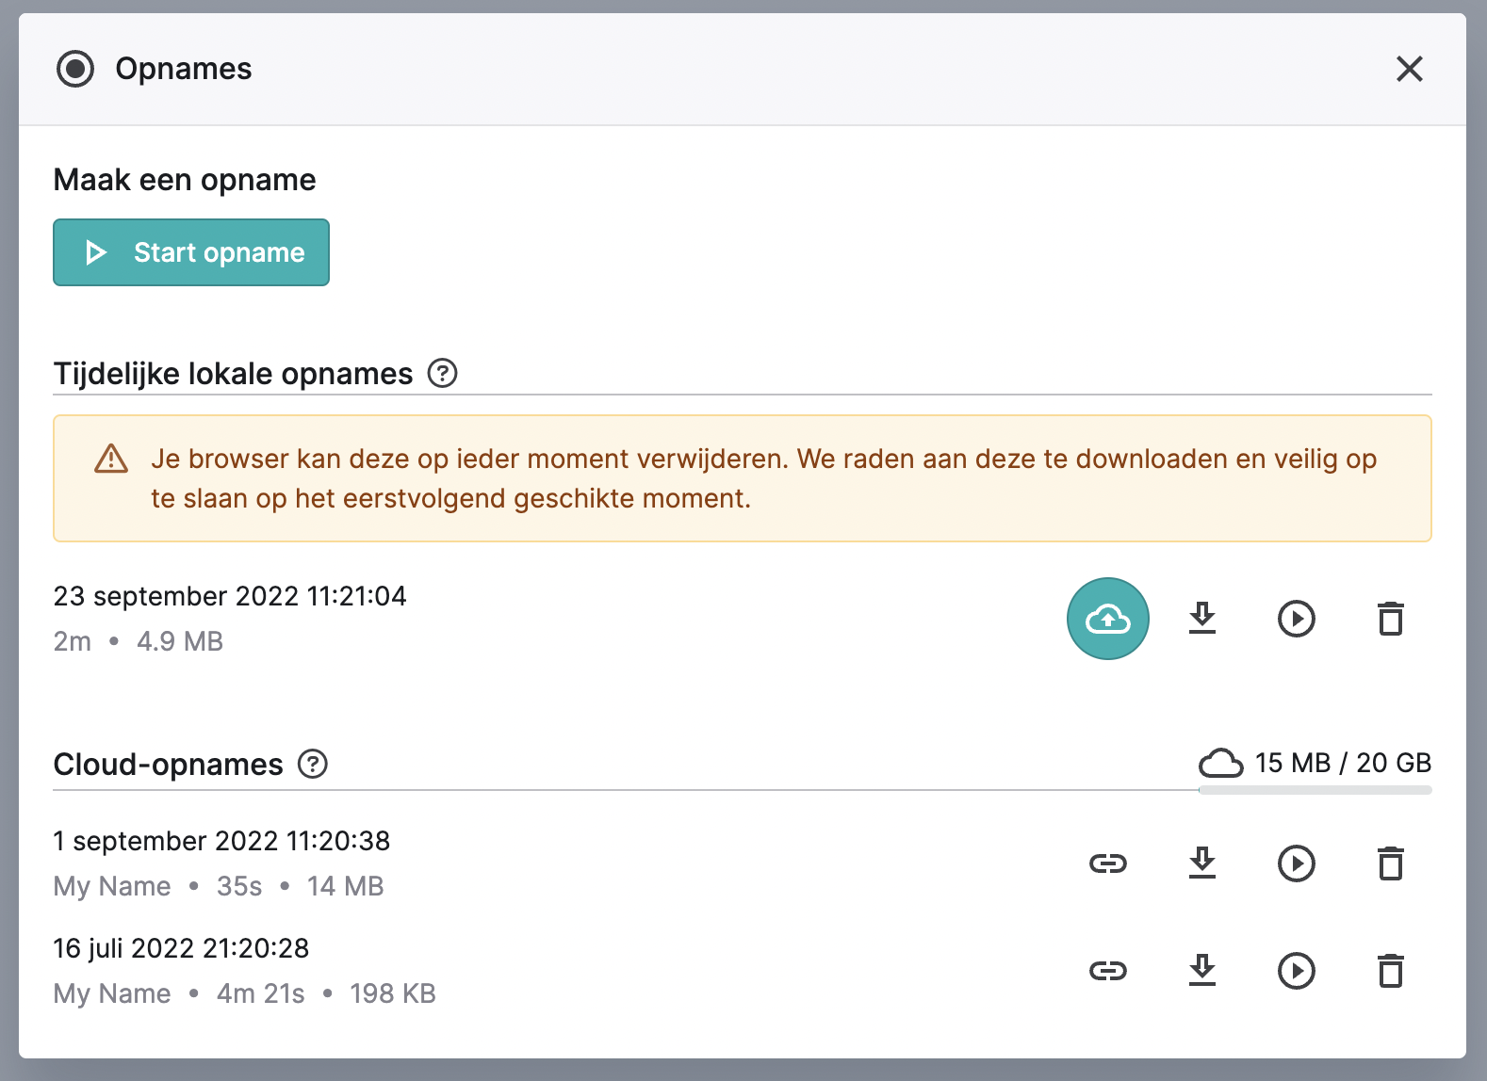Screen dimensions: 1487x1081
Task: Start a new recording with Start opname
Action: pyautogui.click(x=191, y=252)
